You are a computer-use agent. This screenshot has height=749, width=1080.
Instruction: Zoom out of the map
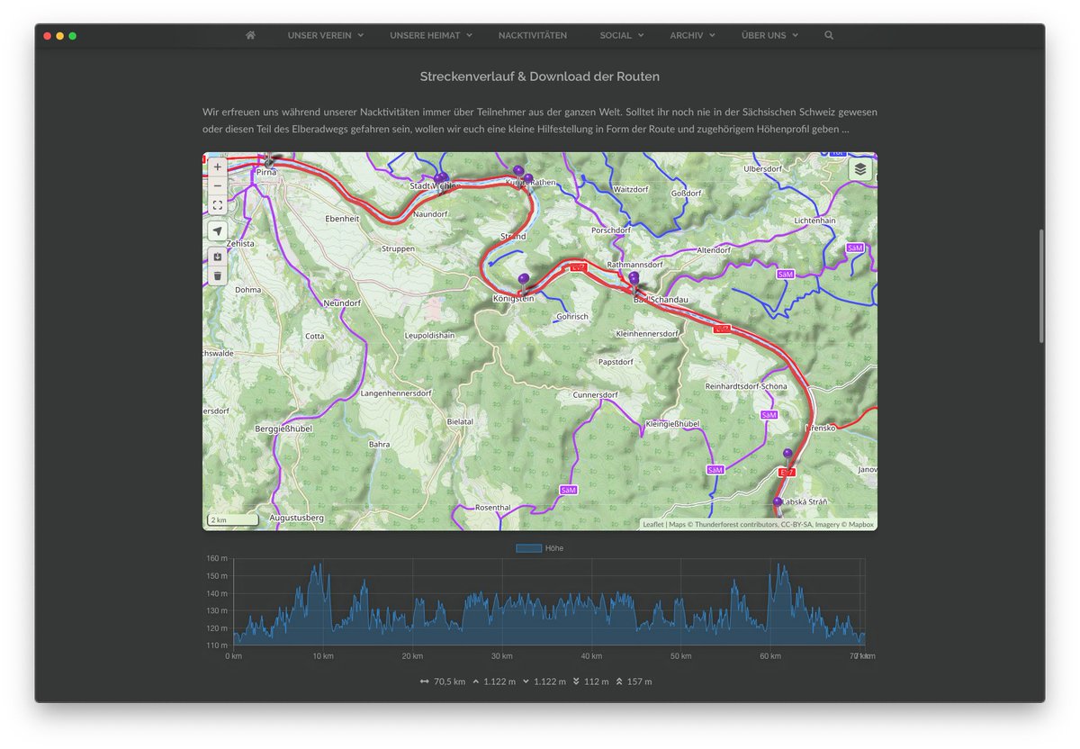point(218,185)
